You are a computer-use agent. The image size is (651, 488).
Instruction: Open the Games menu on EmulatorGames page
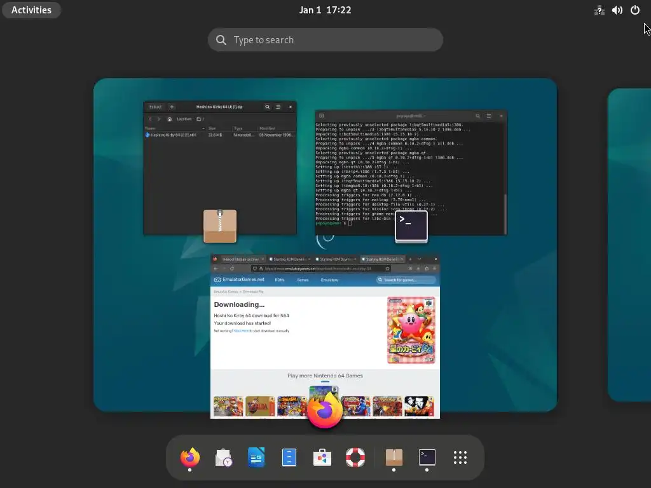coord(303,280)
